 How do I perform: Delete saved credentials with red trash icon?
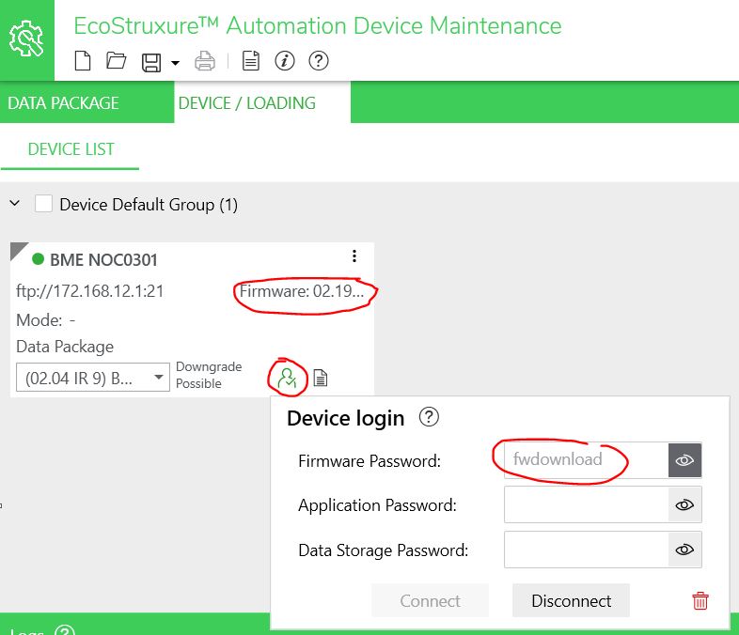point(700,600)
